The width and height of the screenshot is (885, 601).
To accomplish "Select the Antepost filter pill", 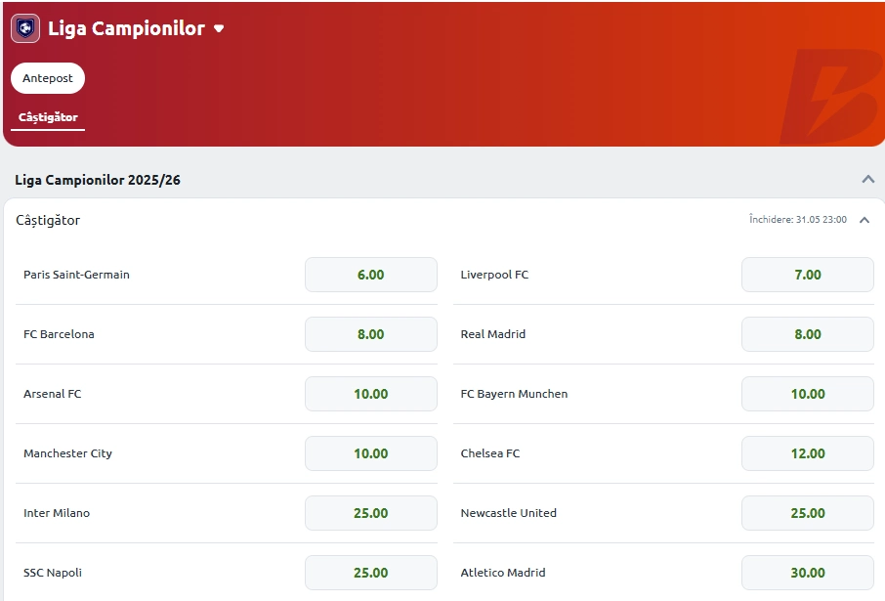I will pyautogui.click(x=48, y=78).
